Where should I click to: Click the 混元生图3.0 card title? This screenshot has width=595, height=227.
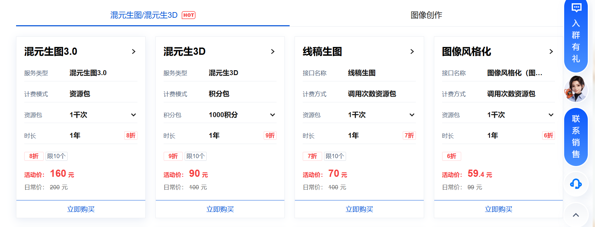pos(51,52)
